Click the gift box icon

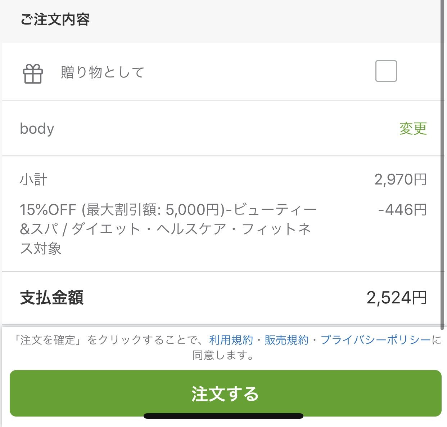tap(33, 74)
